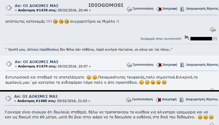Click the post icon beside reply #1478's title
The width and height of the screenshot is (219, 125).
click(x=9, y=8)
